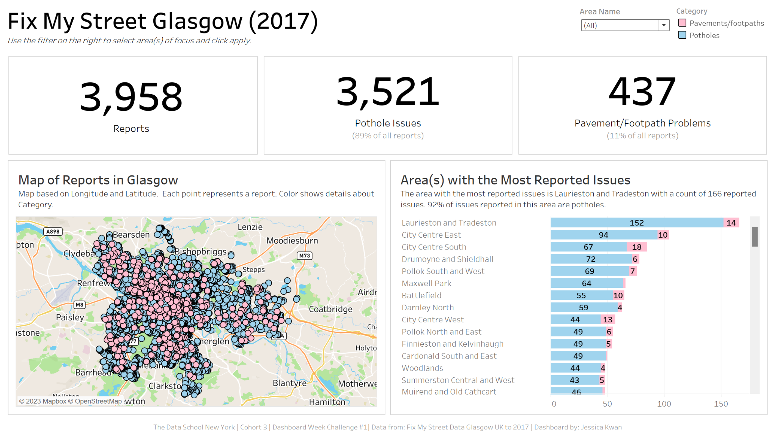Click Laurieston and Tradeston blue bar 152

click(x=637, y=223)
